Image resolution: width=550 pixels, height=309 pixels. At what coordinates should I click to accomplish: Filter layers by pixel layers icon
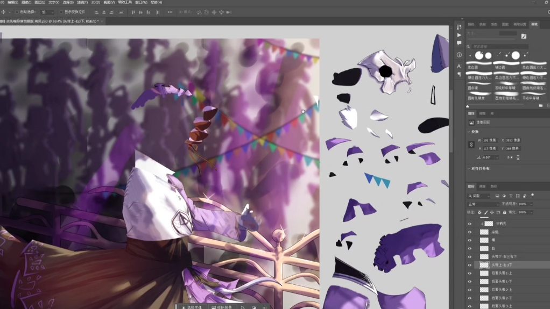[x=497, y=196]
